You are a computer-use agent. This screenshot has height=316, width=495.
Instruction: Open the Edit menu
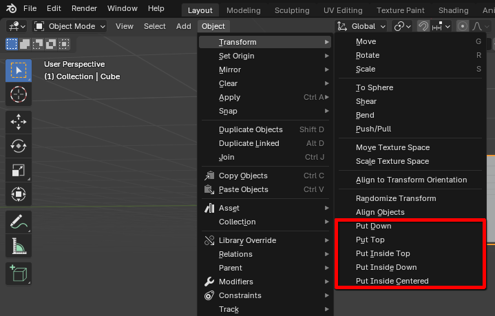coord(54,8)
